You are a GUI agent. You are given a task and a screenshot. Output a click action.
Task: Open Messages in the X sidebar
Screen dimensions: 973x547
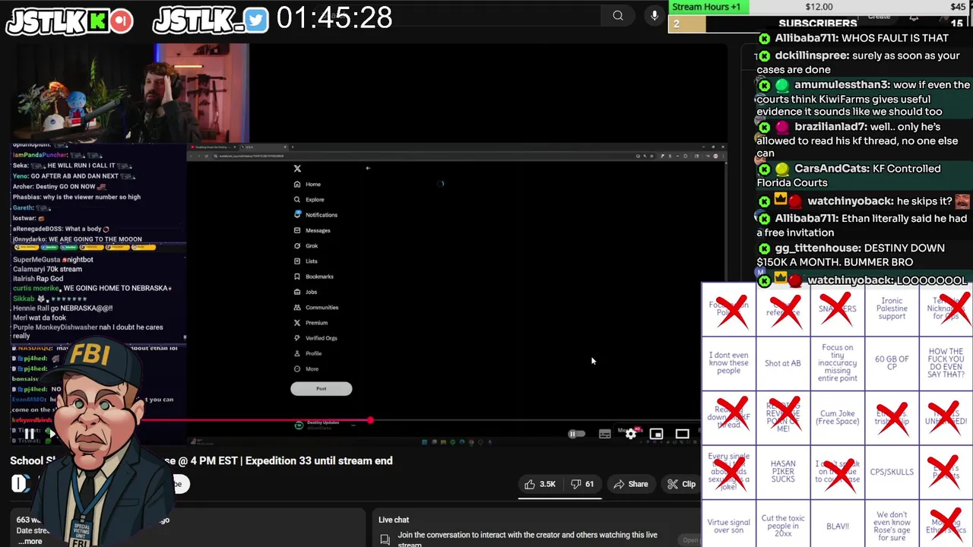point(312,230)
